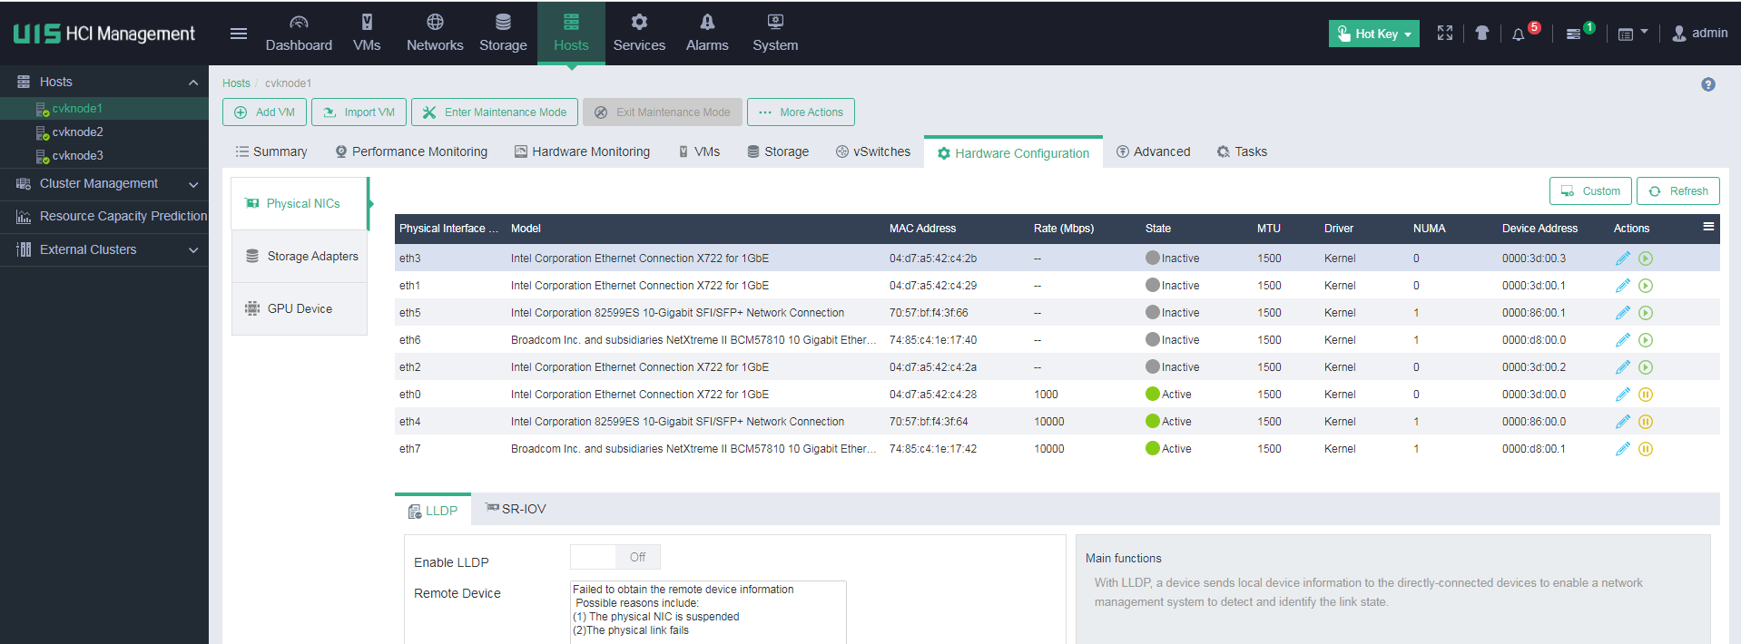1741x644 pixels.
Task: Toggle the Enable LLDP switch
Action: (615, 558)
